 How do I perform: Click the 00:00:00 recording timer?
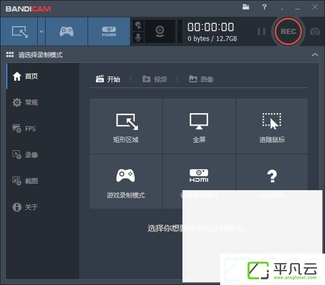point(211,27)
